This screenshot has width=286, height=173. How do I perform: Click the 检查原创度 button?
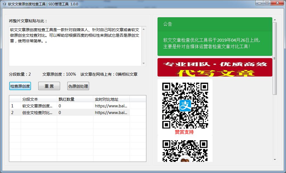click(x=20, y=86)
